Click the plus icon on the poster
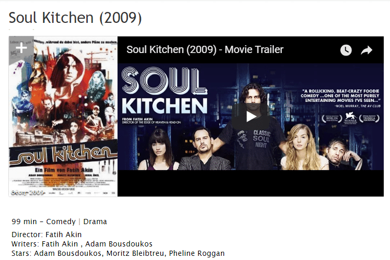This screenshot has height=260, width=390. click(21, 48)
